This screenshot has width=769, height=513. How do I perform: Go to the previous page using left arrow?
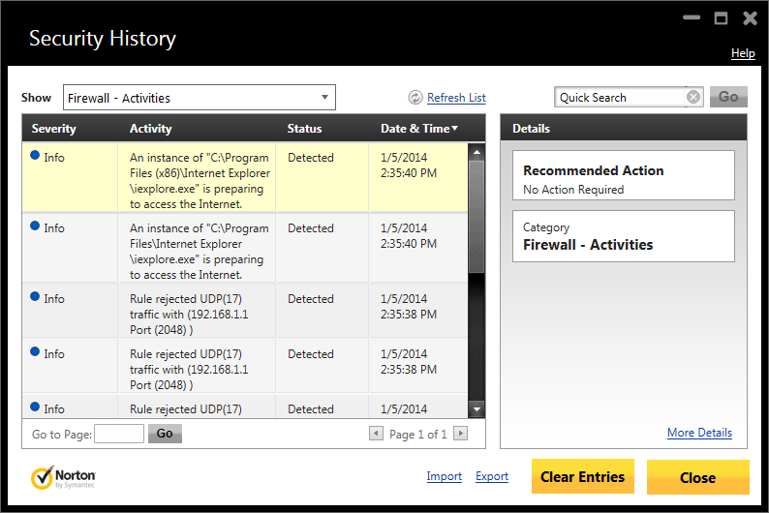(x=376, y=433)
